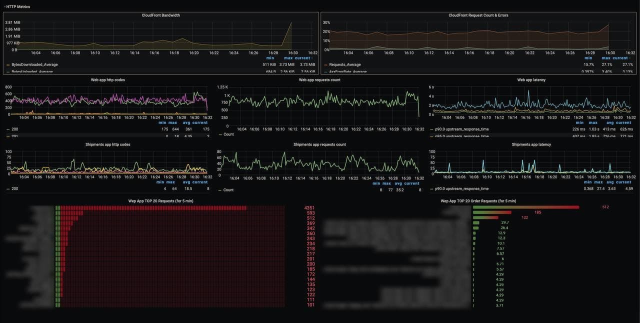
Task: Open the Wep App TOP 20 Order Requests panel menu
Action: [477, 200]
